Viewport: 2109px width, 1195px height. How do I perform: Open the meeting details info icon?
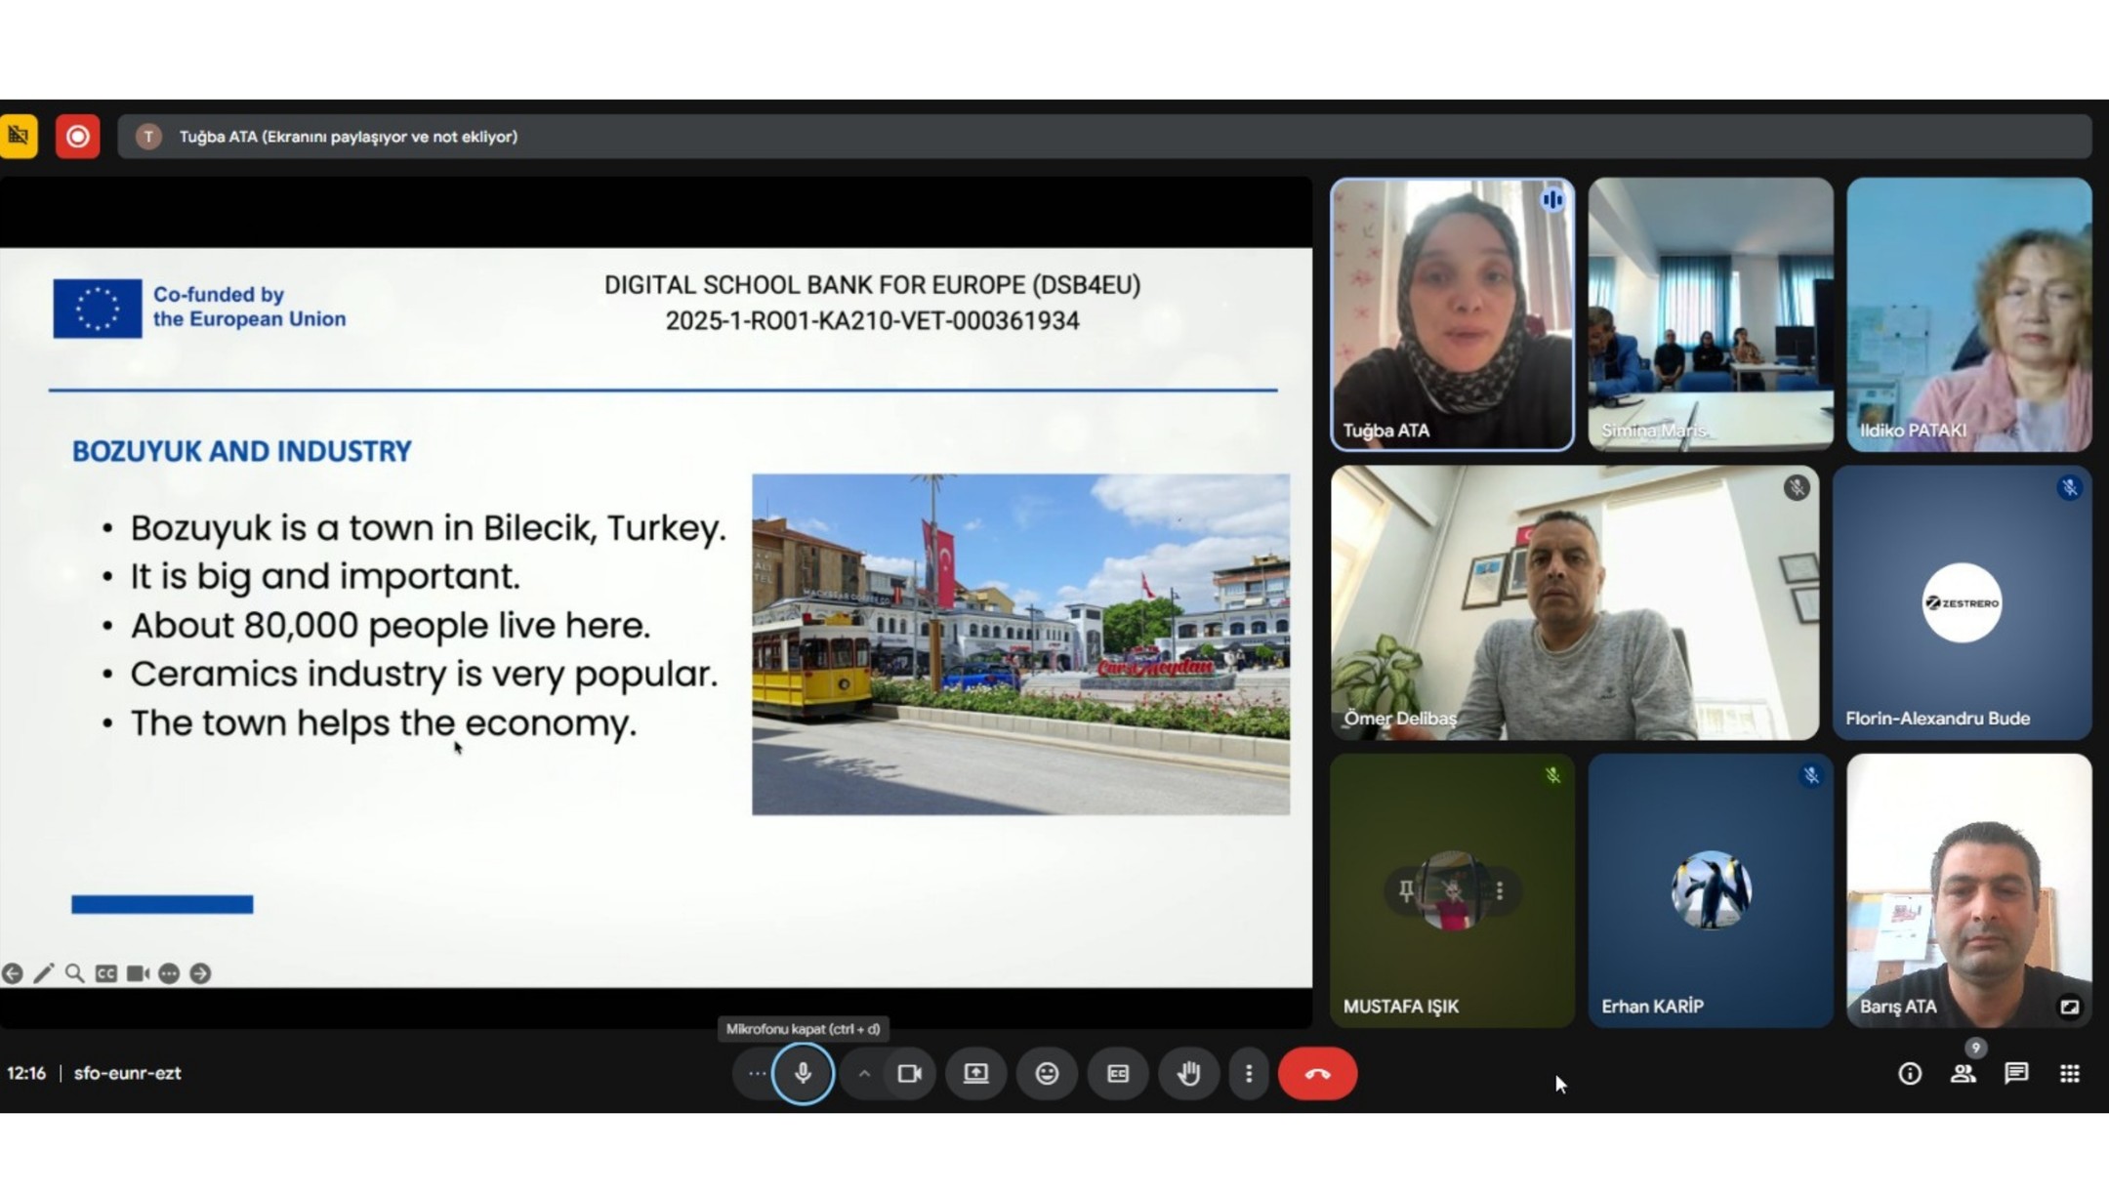tap(1909, 1073)
